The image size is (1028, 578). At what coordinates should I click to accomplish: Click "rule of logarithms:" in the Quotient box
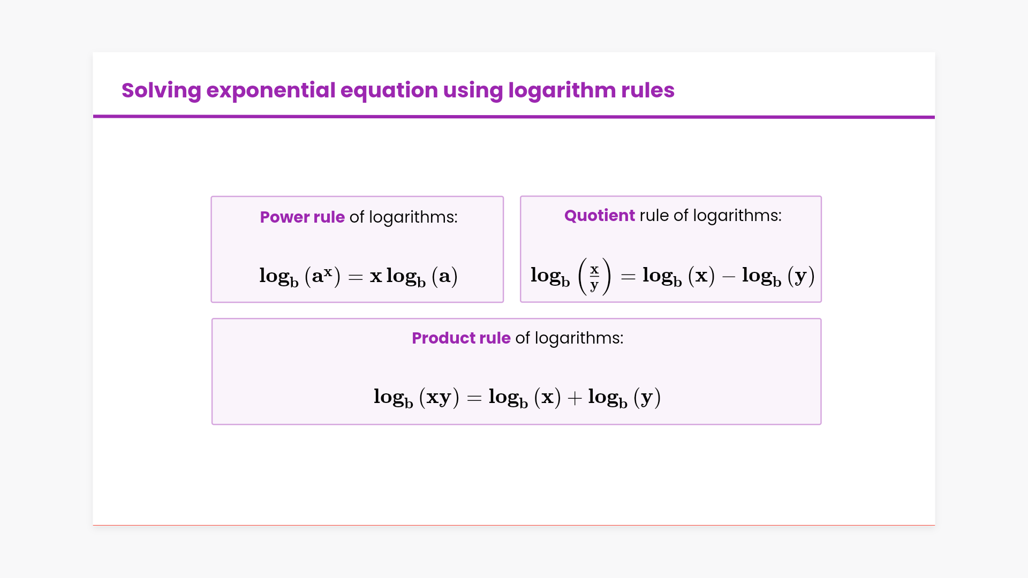coord(710,216)
